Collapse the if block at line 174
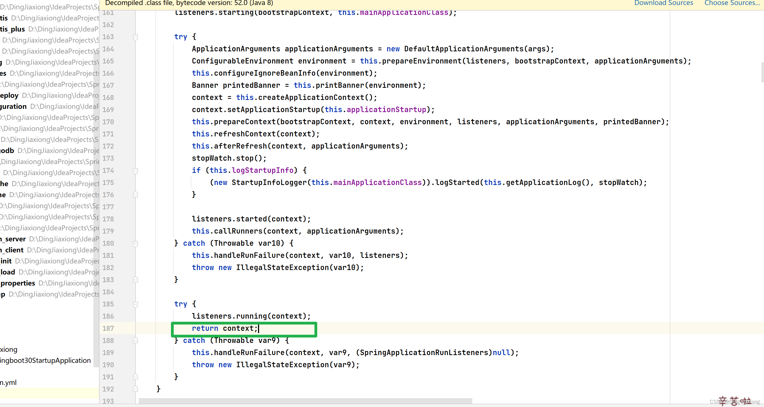The height and width of the screenshot is (407, 764). coord(135,171)
